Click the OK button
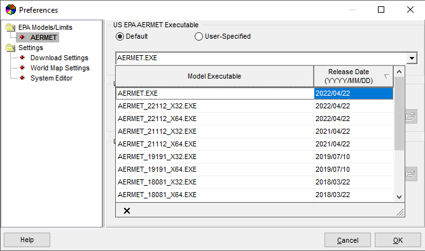The width and height of the screenshot is (425, 251). (x=398, y=240)
